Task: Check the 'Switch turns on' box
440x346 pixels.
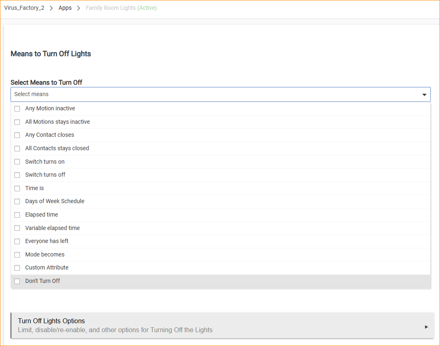Action: pyautogui.click(x=17, y=162)
